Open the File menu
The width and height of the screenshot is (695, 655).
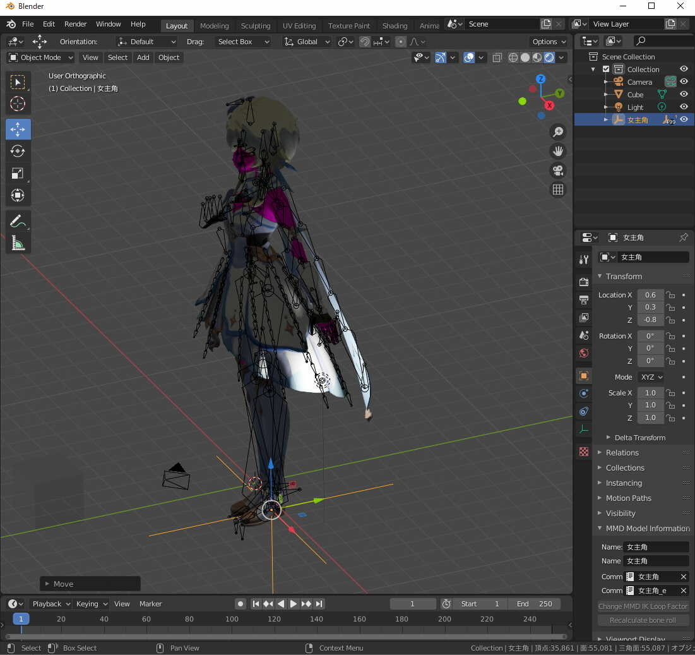28,24
